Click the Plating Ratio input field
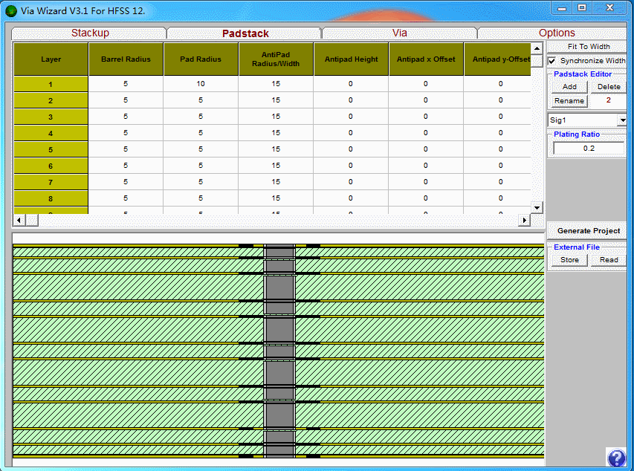This screenshot has height=471, width=634. tap(589, 149)
